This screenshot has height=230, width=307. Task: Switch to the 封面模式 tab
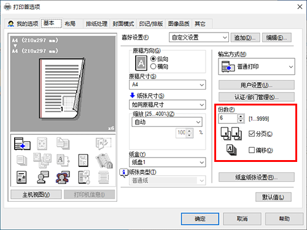pyautogui.click(x=123, y=24)
